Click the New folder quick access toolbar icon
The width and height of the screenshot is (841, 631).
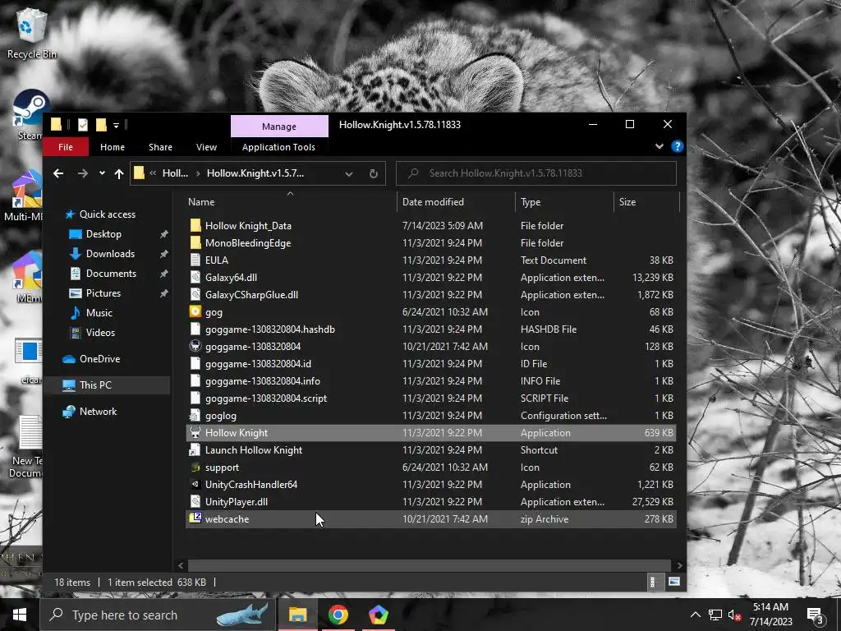coord(101,125)
